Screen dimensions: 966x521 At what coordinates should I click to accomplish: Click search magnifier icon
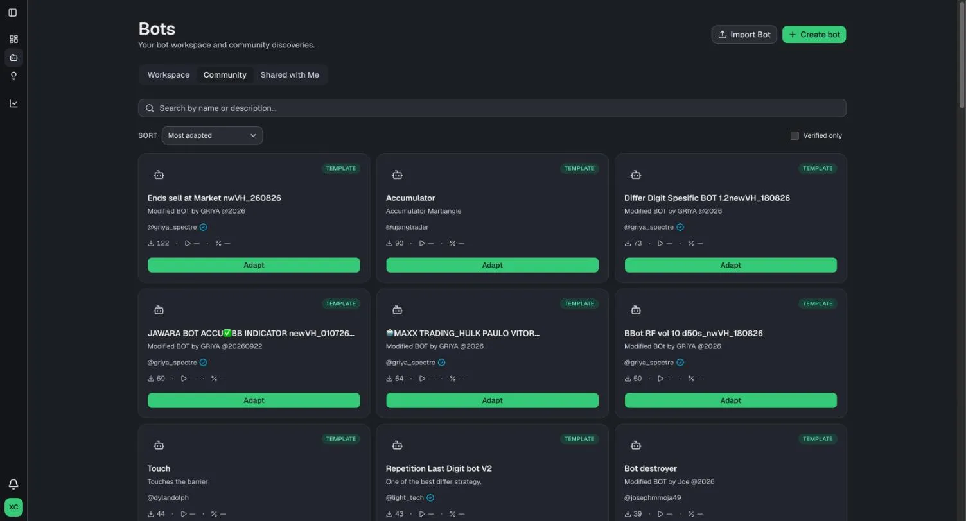click(150, 108)
